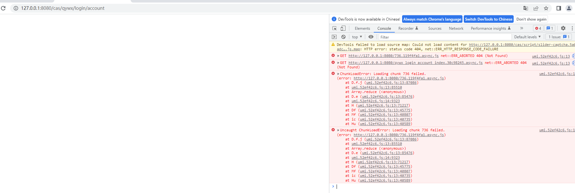Click the share page icon
Image resolution: width=575 pixels, height=193 pixels.
(536, 8)
